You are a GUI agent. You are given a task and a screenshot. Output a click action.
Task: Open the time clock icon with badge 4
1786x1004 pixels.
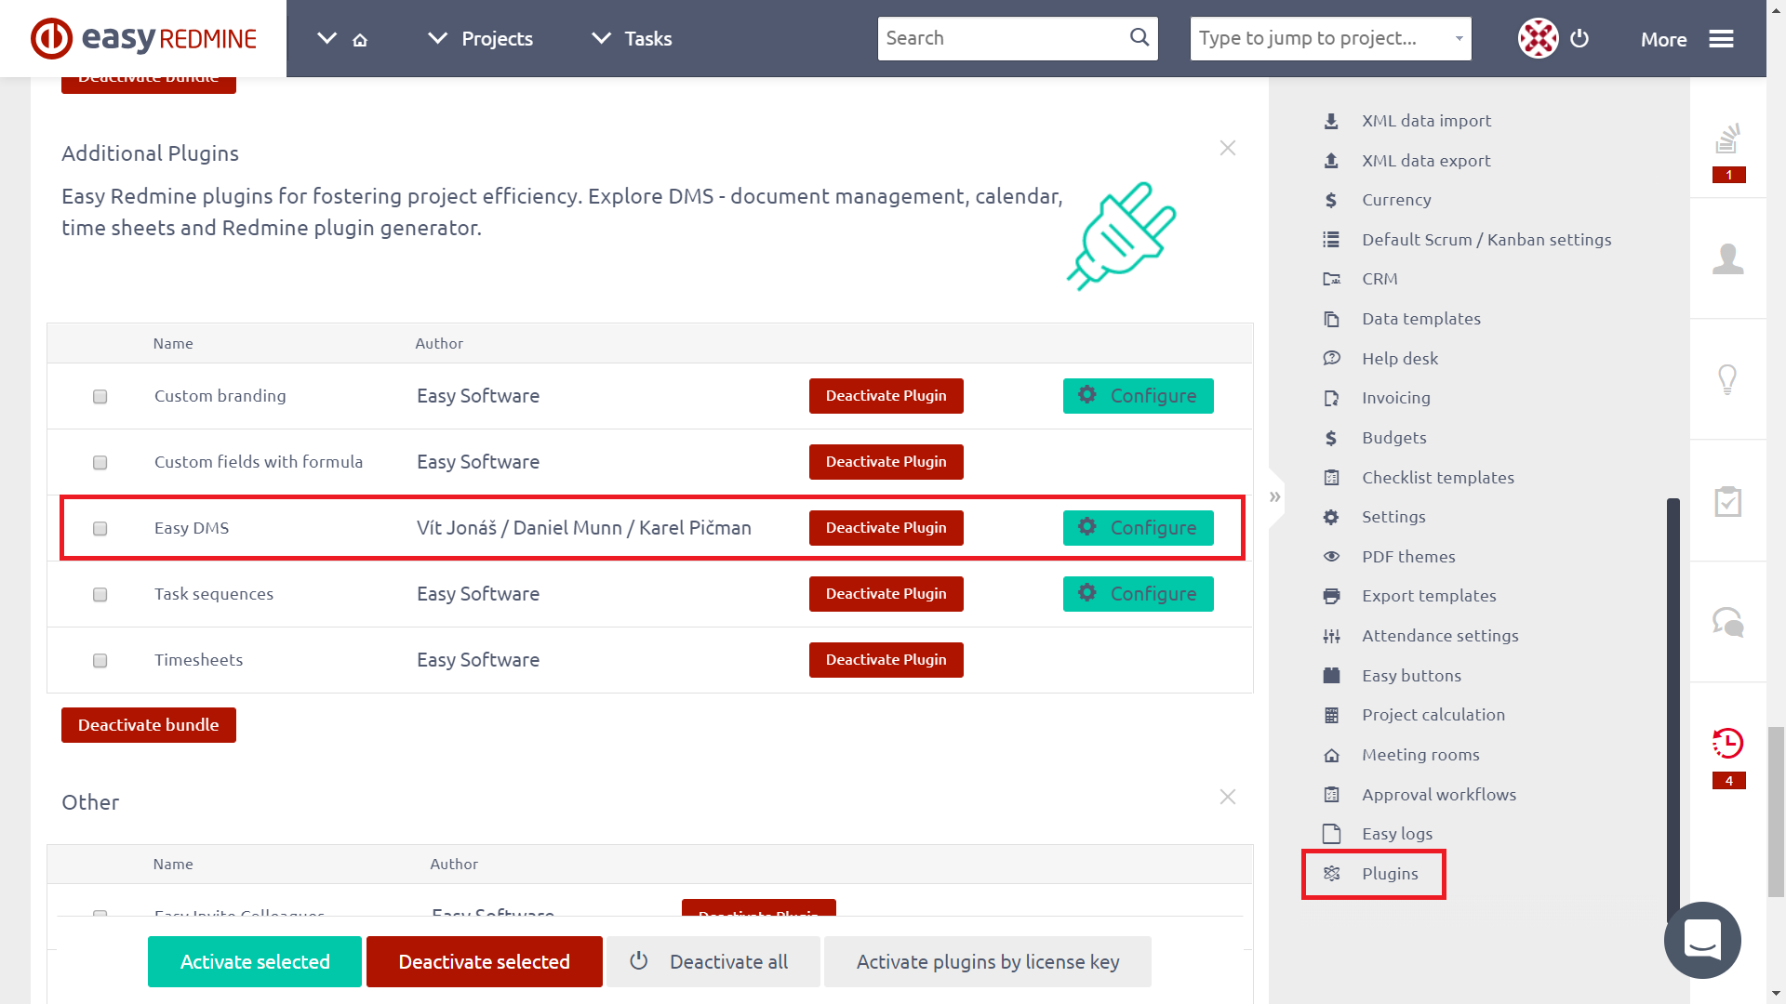tap(1728, 743)
